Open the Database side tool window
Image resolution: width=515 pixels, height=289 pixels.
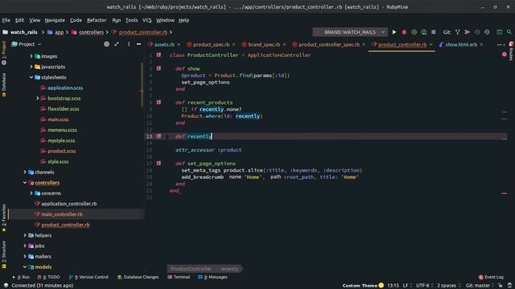[4, 84]
